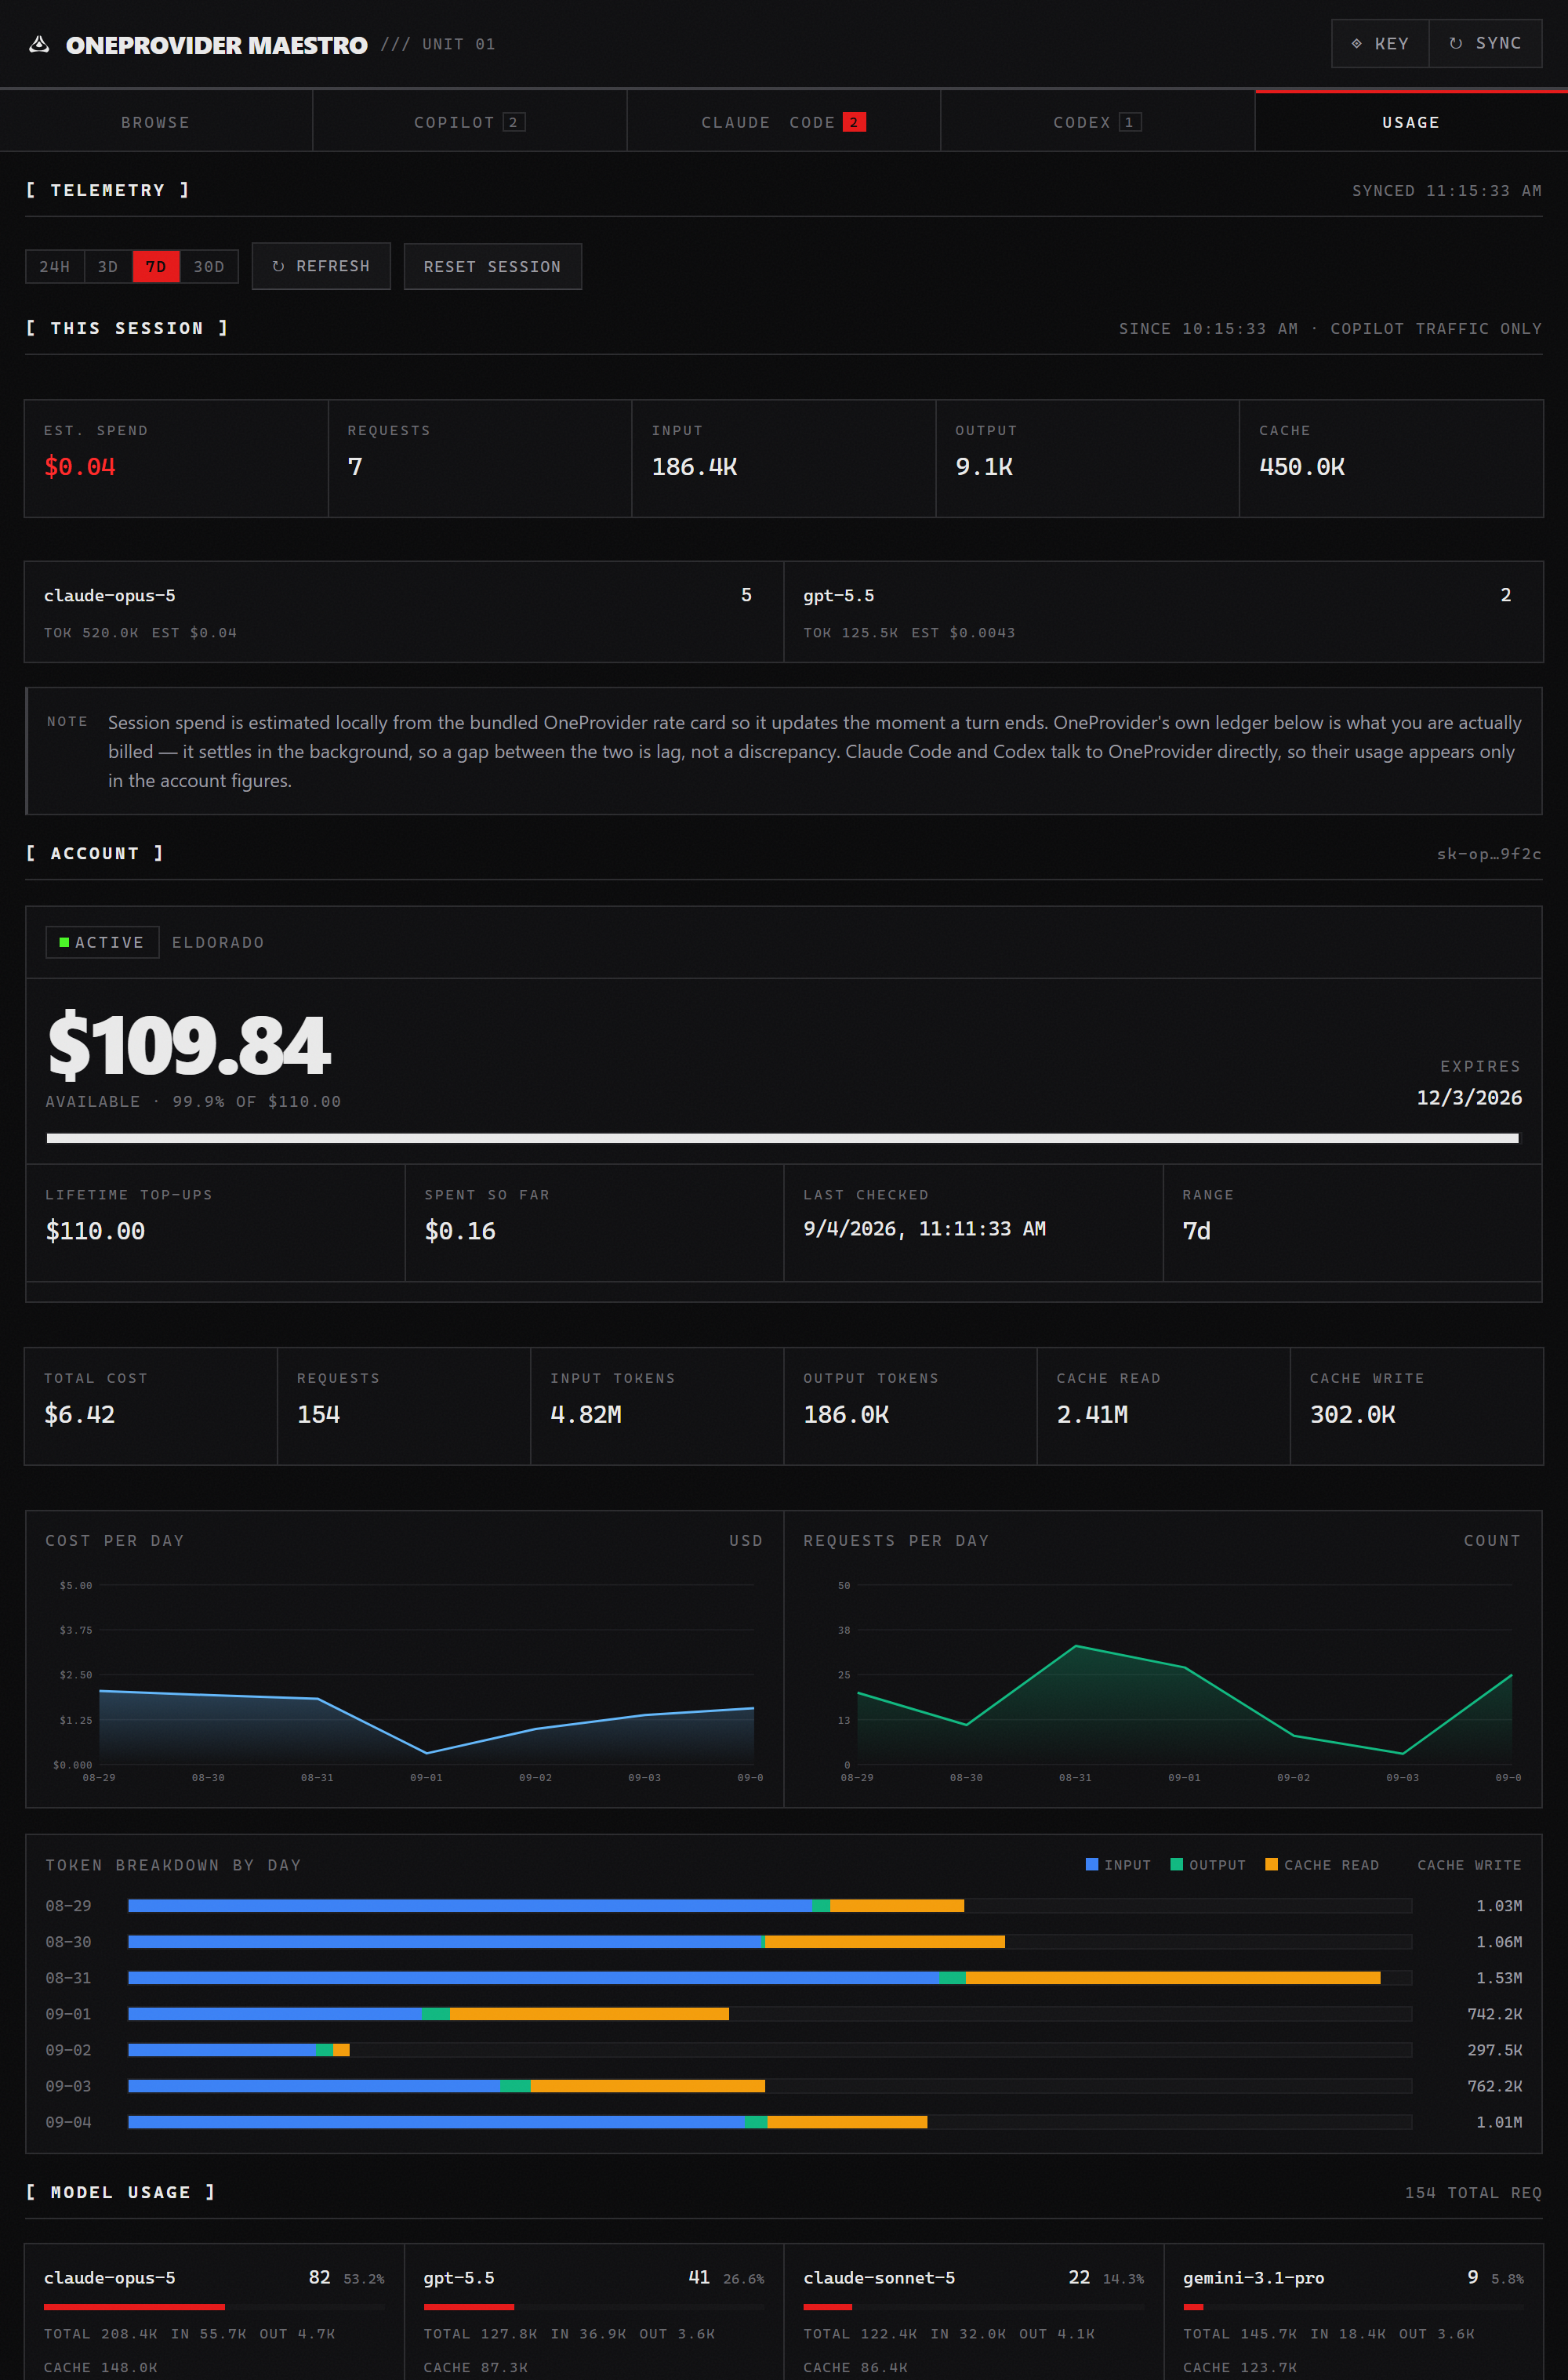Click the session gpt-5.5 card with TOK 125.5K
Image resolution: width=1568 pixels, height=2380 pixels.
pos(1163,612)
